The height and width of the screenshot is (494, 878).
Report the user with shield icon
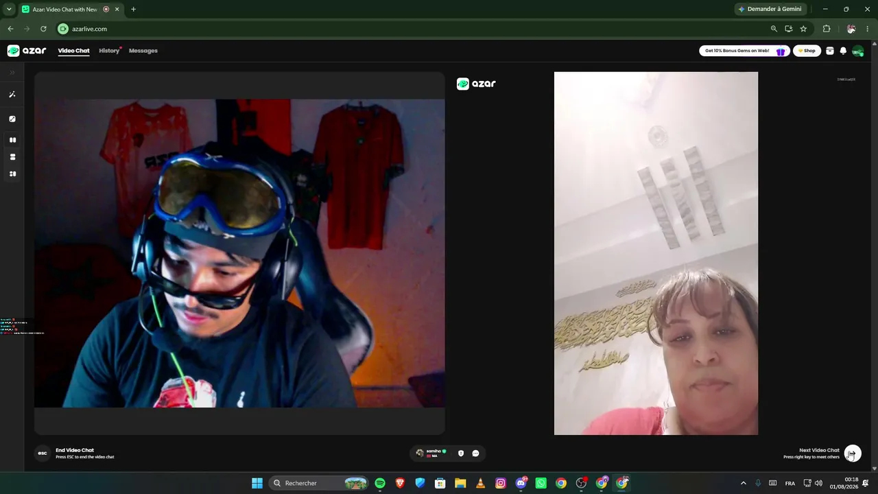[461, 453]
